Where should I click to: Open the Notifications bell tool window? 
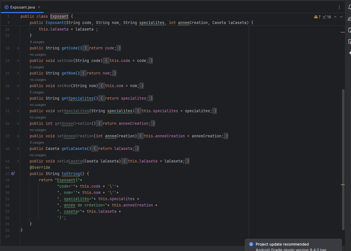click(349, 8)
